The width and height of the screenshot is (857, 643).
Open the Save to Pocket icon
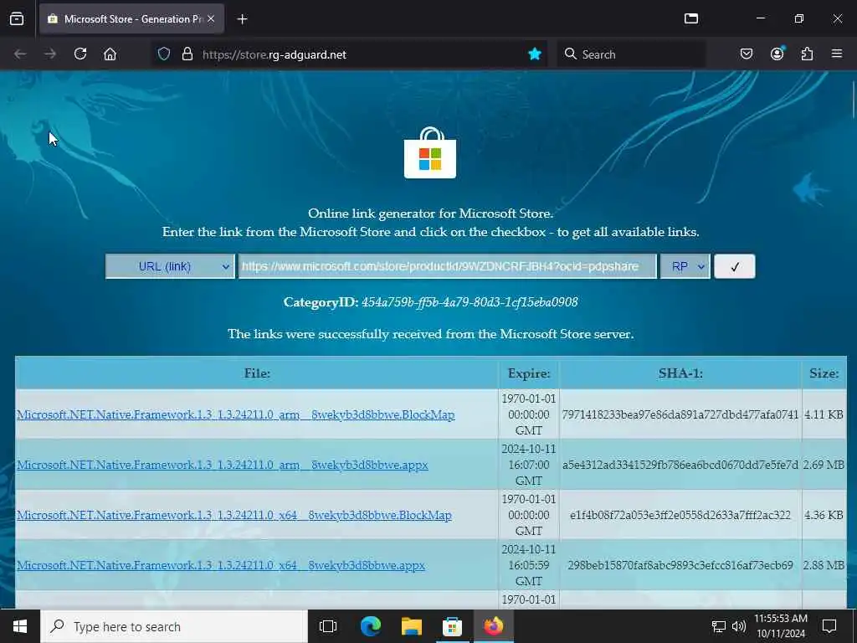747,54
